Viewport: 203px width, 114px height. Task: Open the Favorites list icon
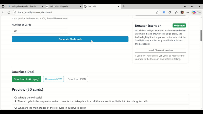(176, 12)
